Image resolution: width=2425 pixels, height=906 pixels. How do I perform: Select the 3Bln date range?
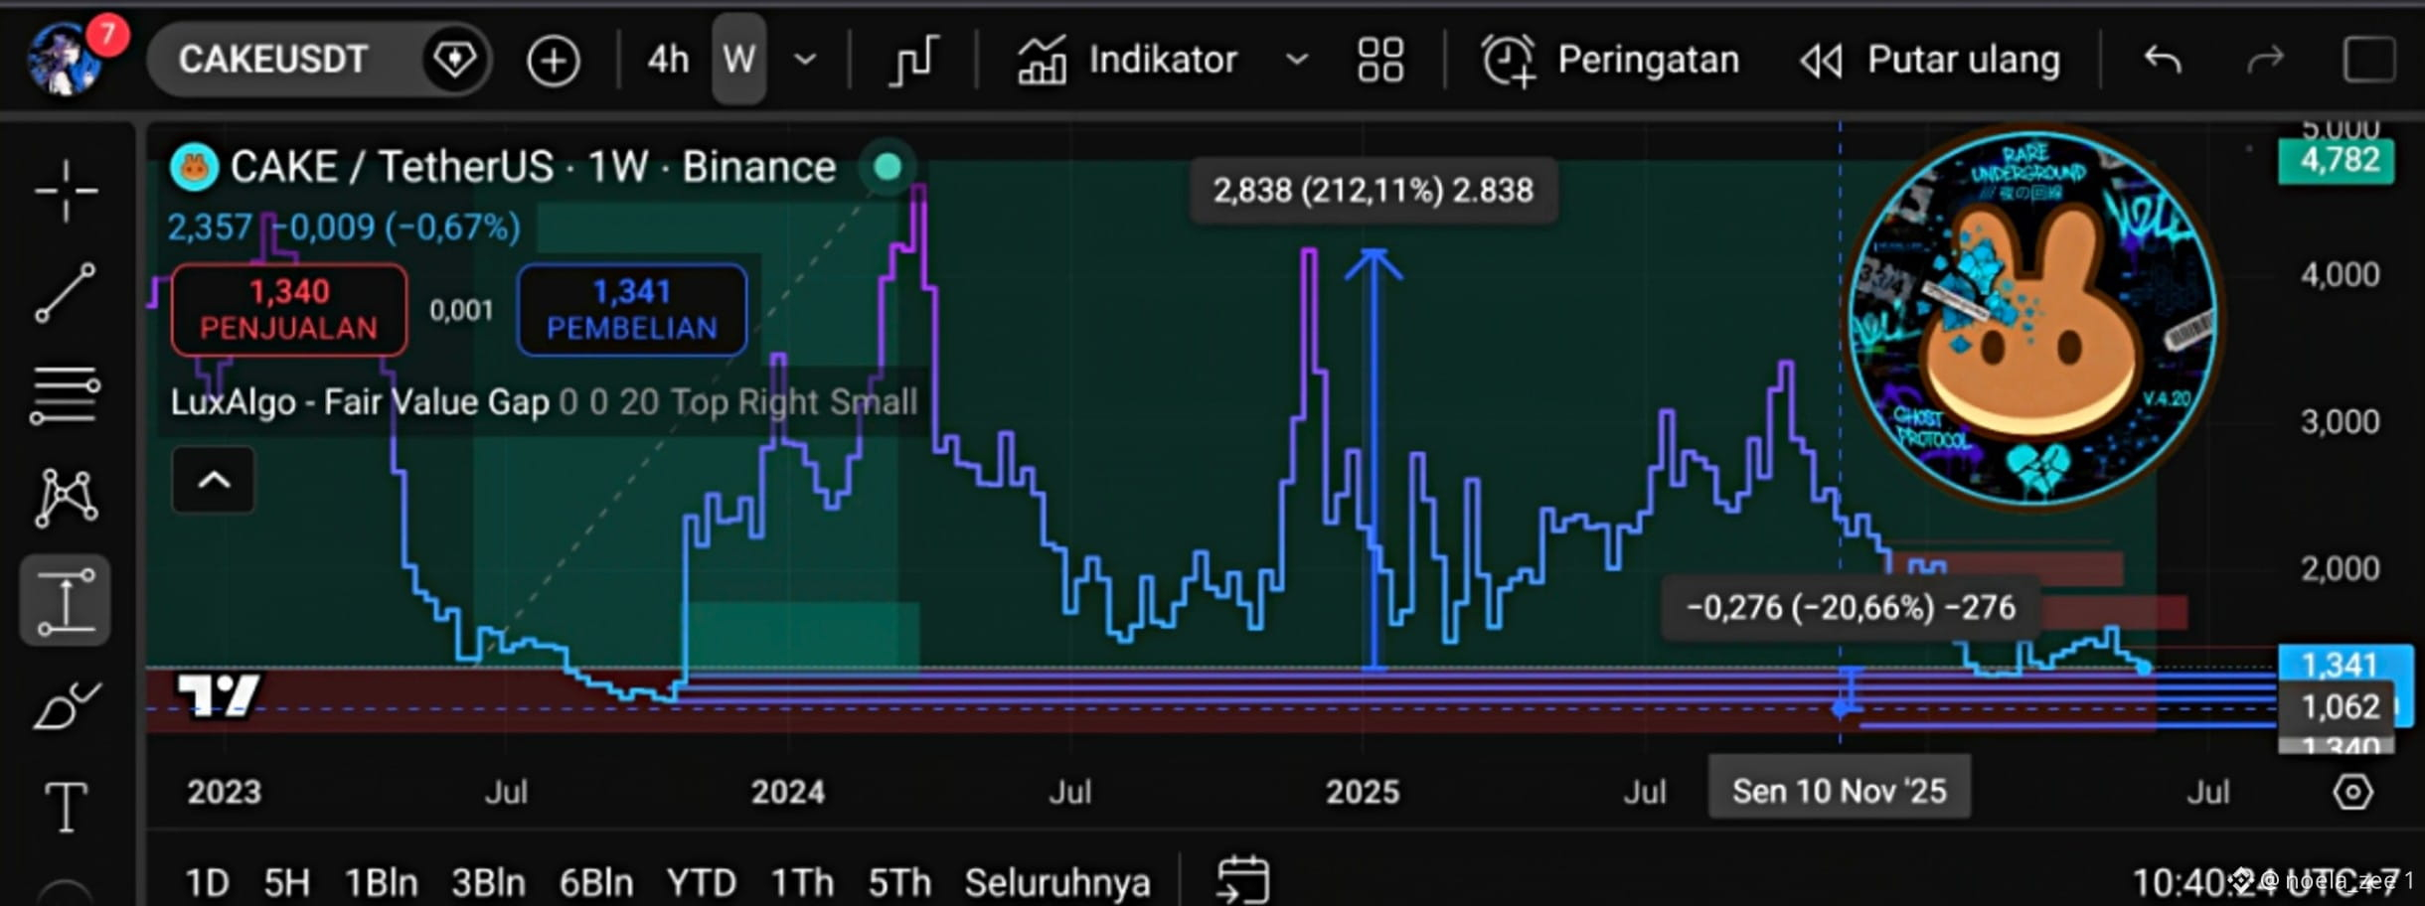coord(488,882)
